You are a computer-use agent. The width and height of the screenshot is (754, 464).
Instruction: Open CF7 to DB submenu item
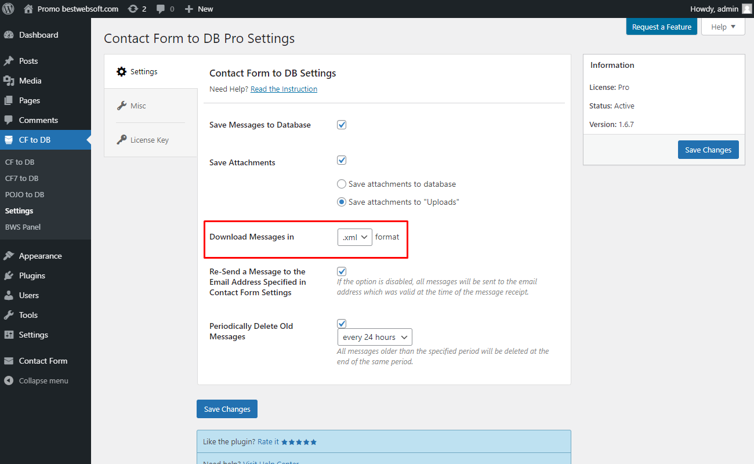22,178
